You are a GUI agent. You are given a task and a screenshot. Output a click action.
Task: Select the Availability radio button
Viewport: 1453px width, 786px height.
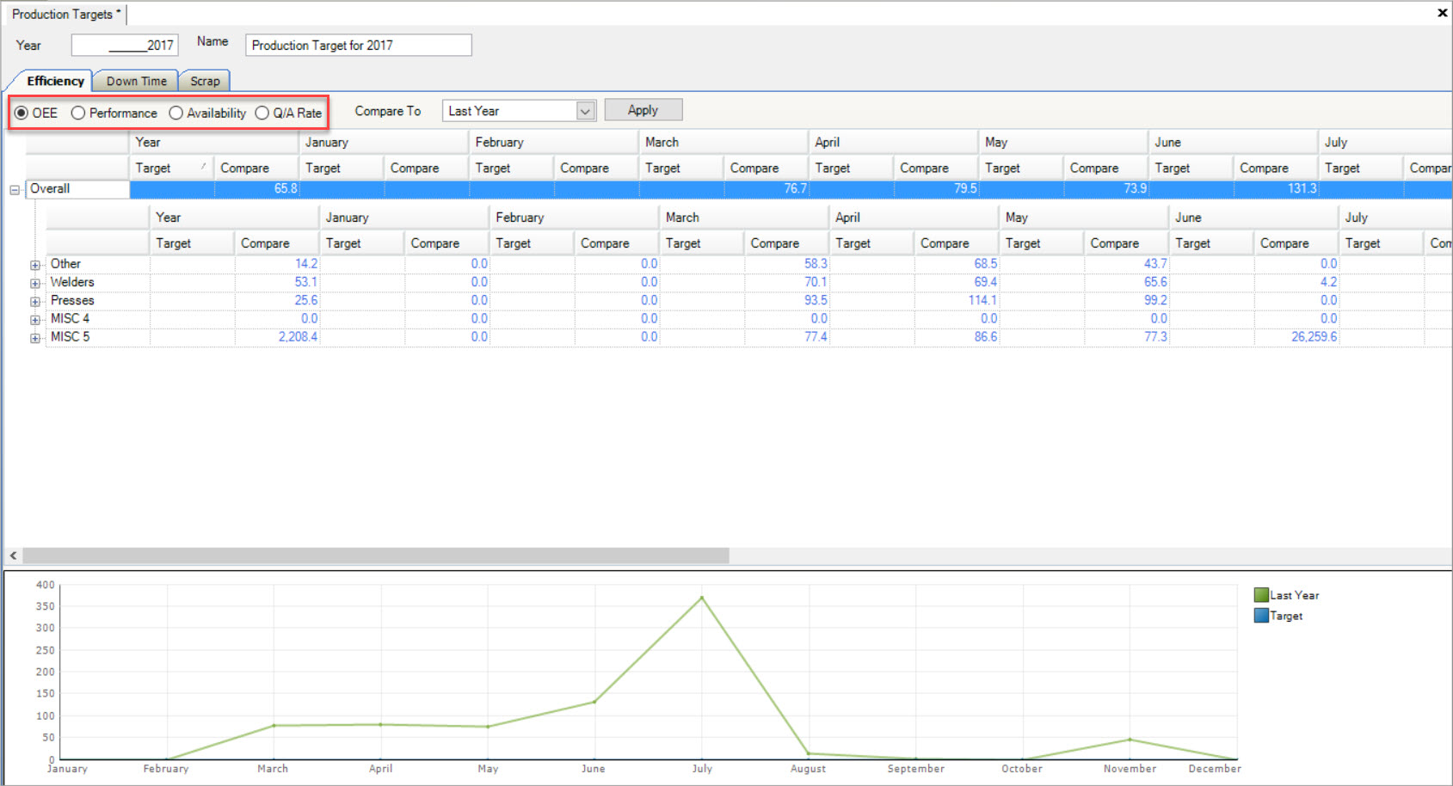point(176,113)
